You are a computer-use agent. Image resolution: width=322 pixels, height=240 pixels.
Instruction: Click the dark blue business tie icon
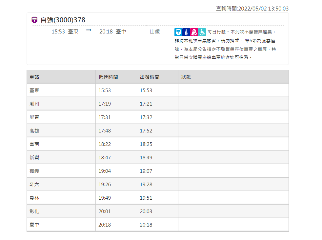click(x=186, y=32)
